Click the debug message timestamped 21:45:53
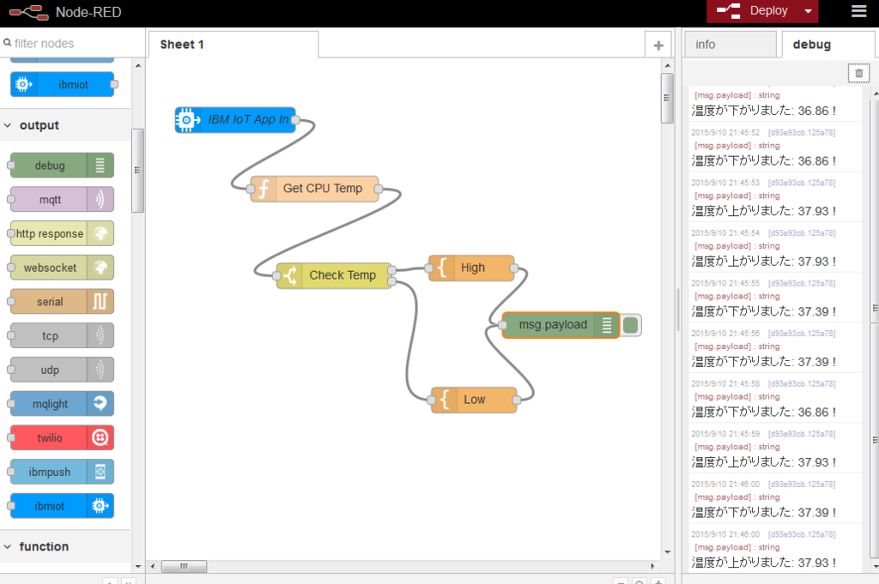Screen dimensions: 879x584 pos(775,197)
